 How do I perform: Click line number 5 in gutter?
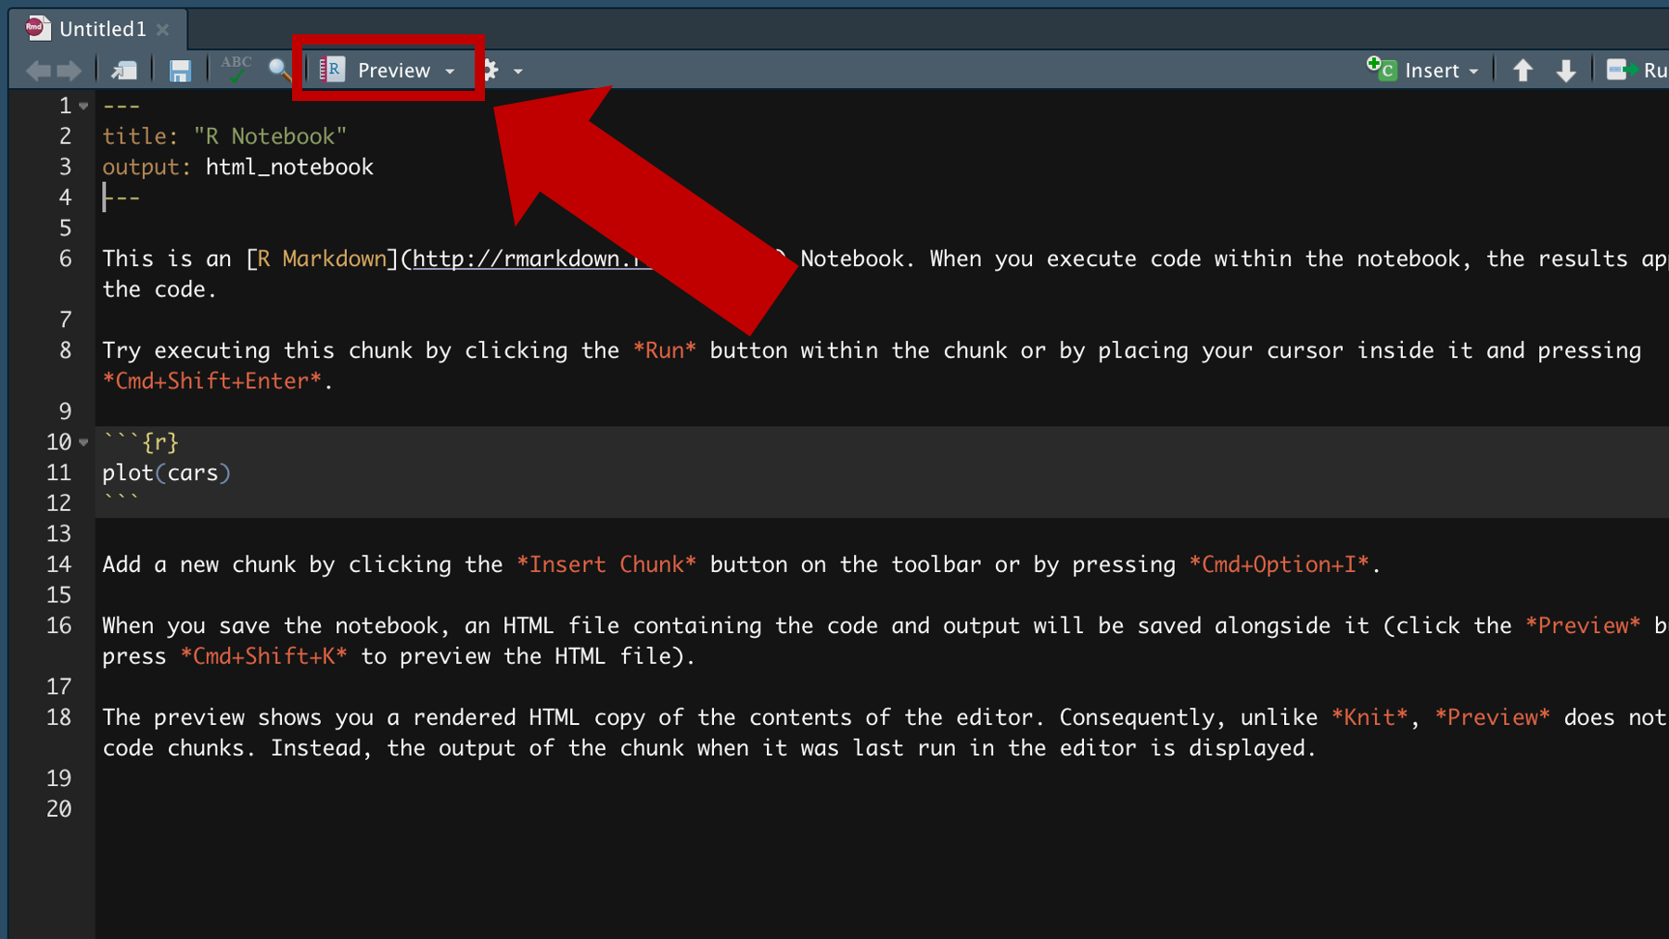point(65,228)
